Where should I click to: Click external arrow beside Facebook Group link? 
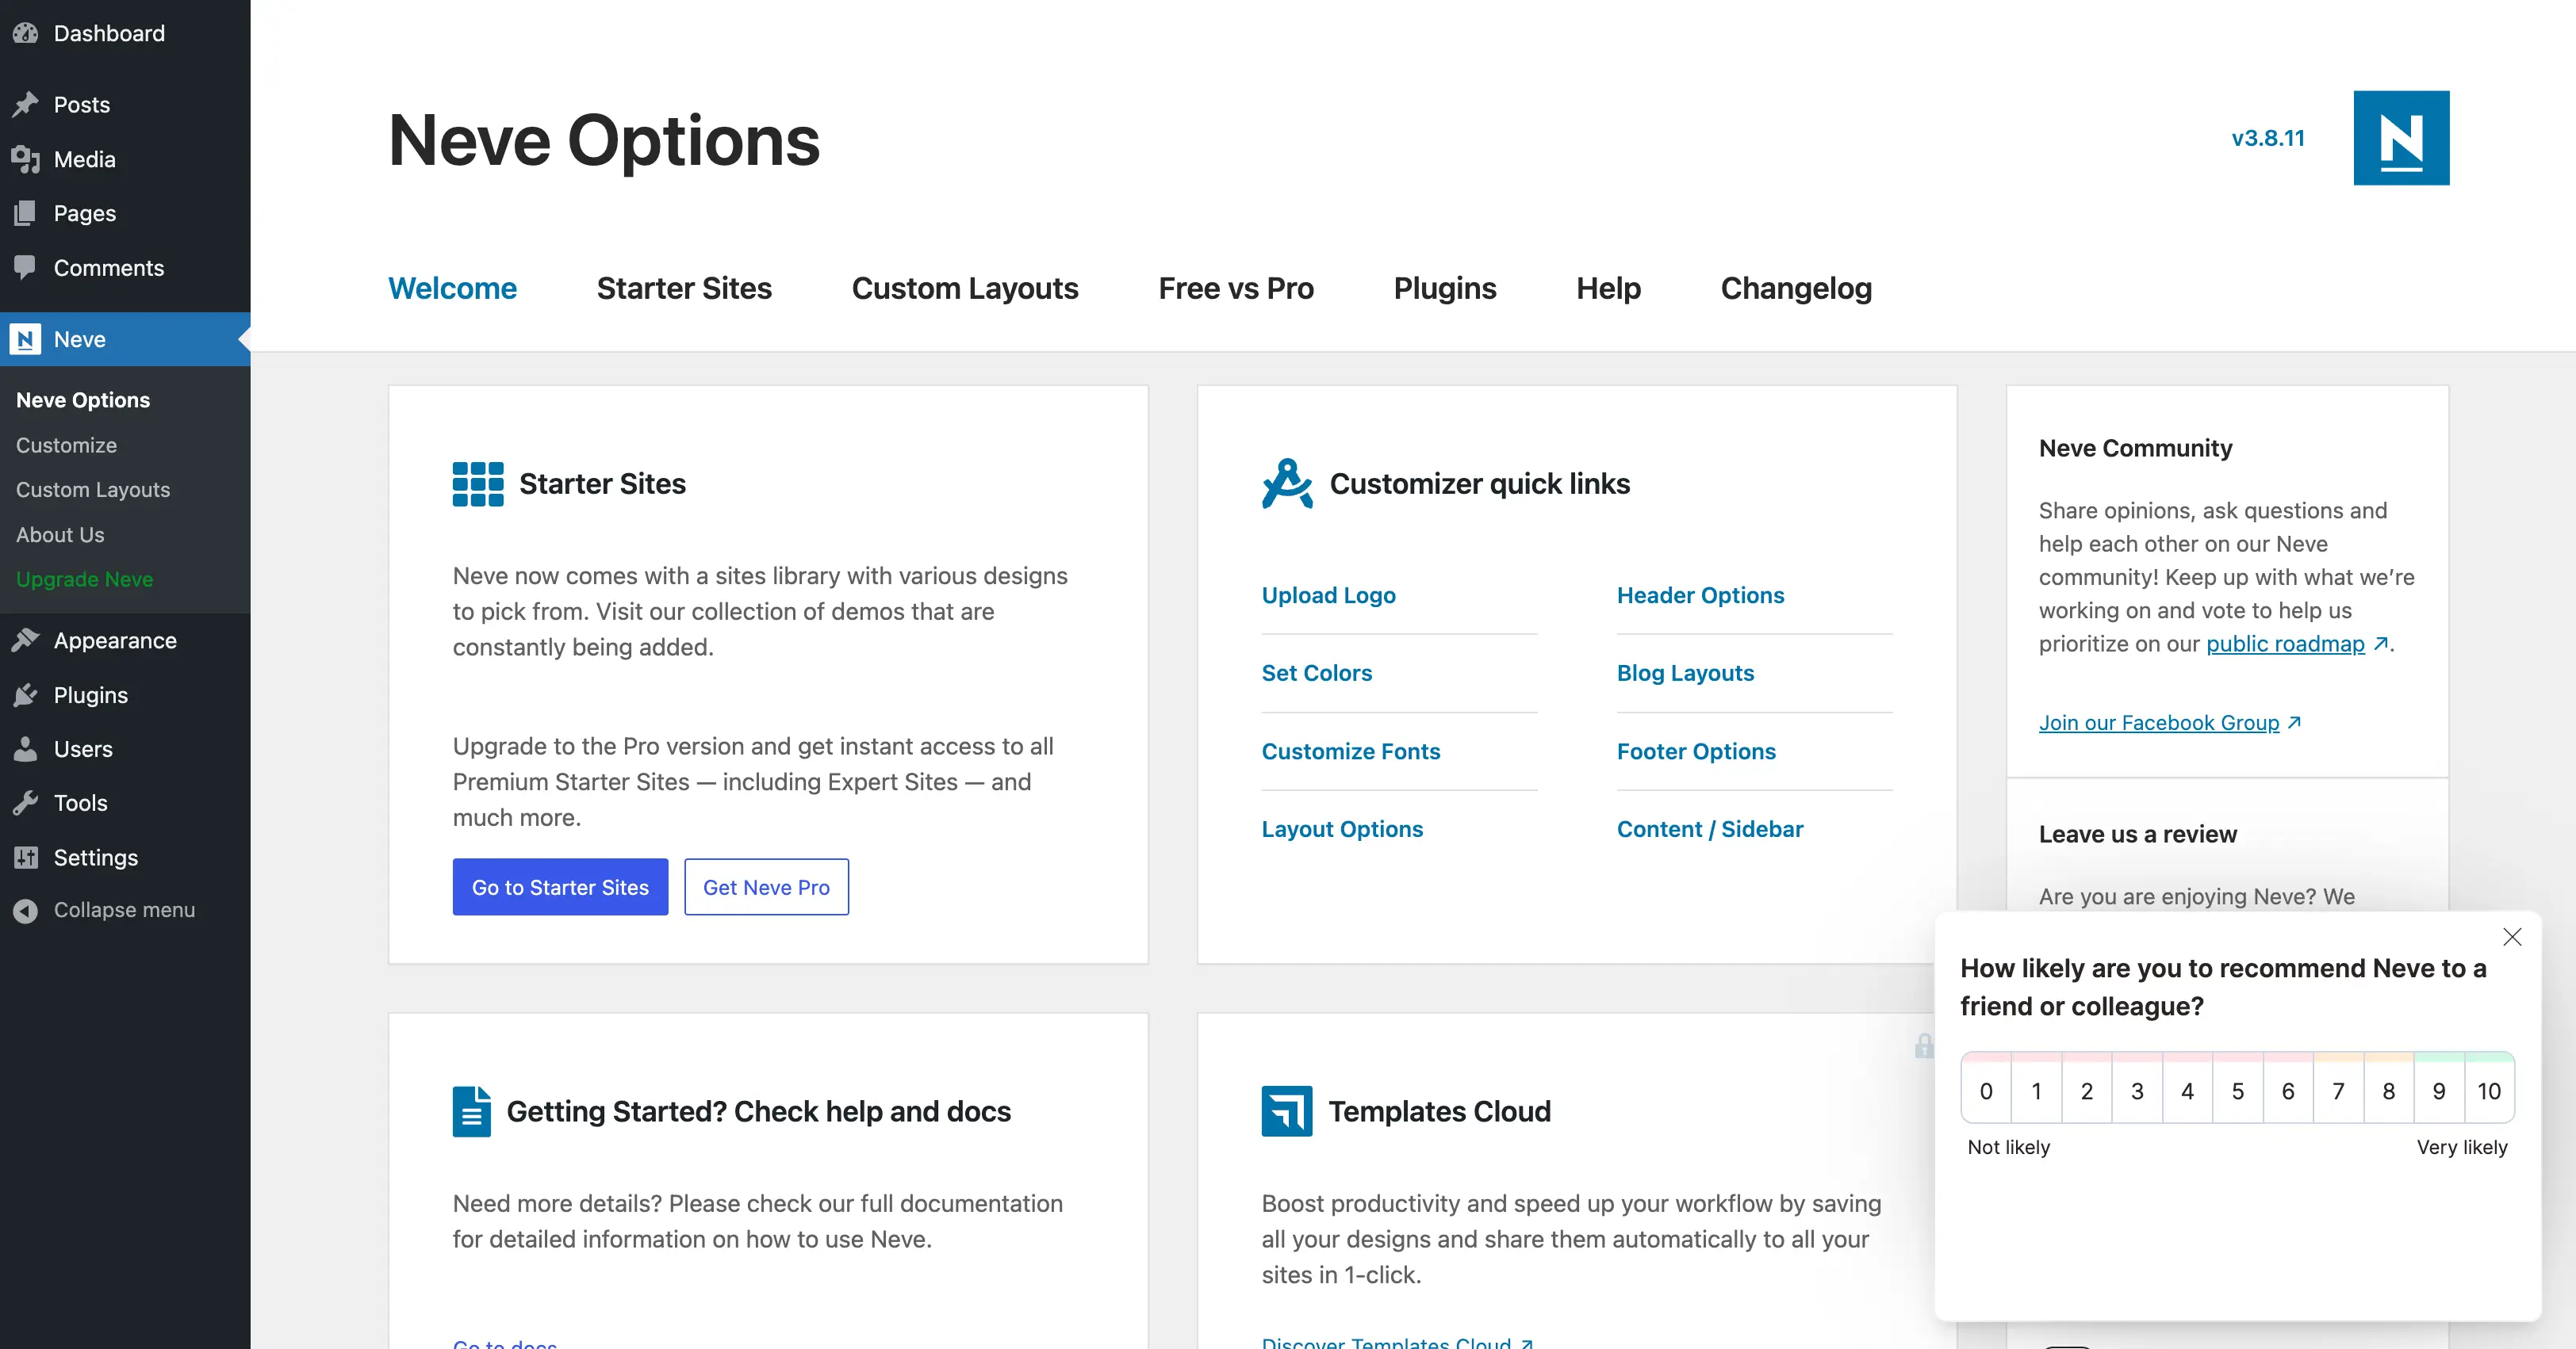tap(2295, 723)
